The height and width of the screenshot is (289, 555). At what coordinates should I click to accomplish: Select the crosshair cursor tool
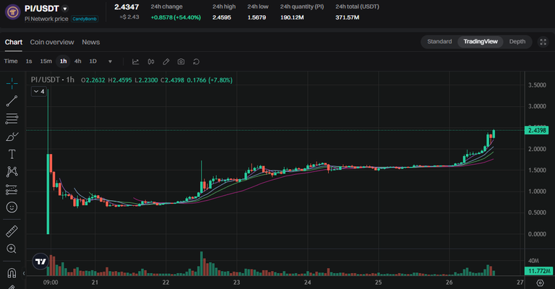click(x=12, y=84)
